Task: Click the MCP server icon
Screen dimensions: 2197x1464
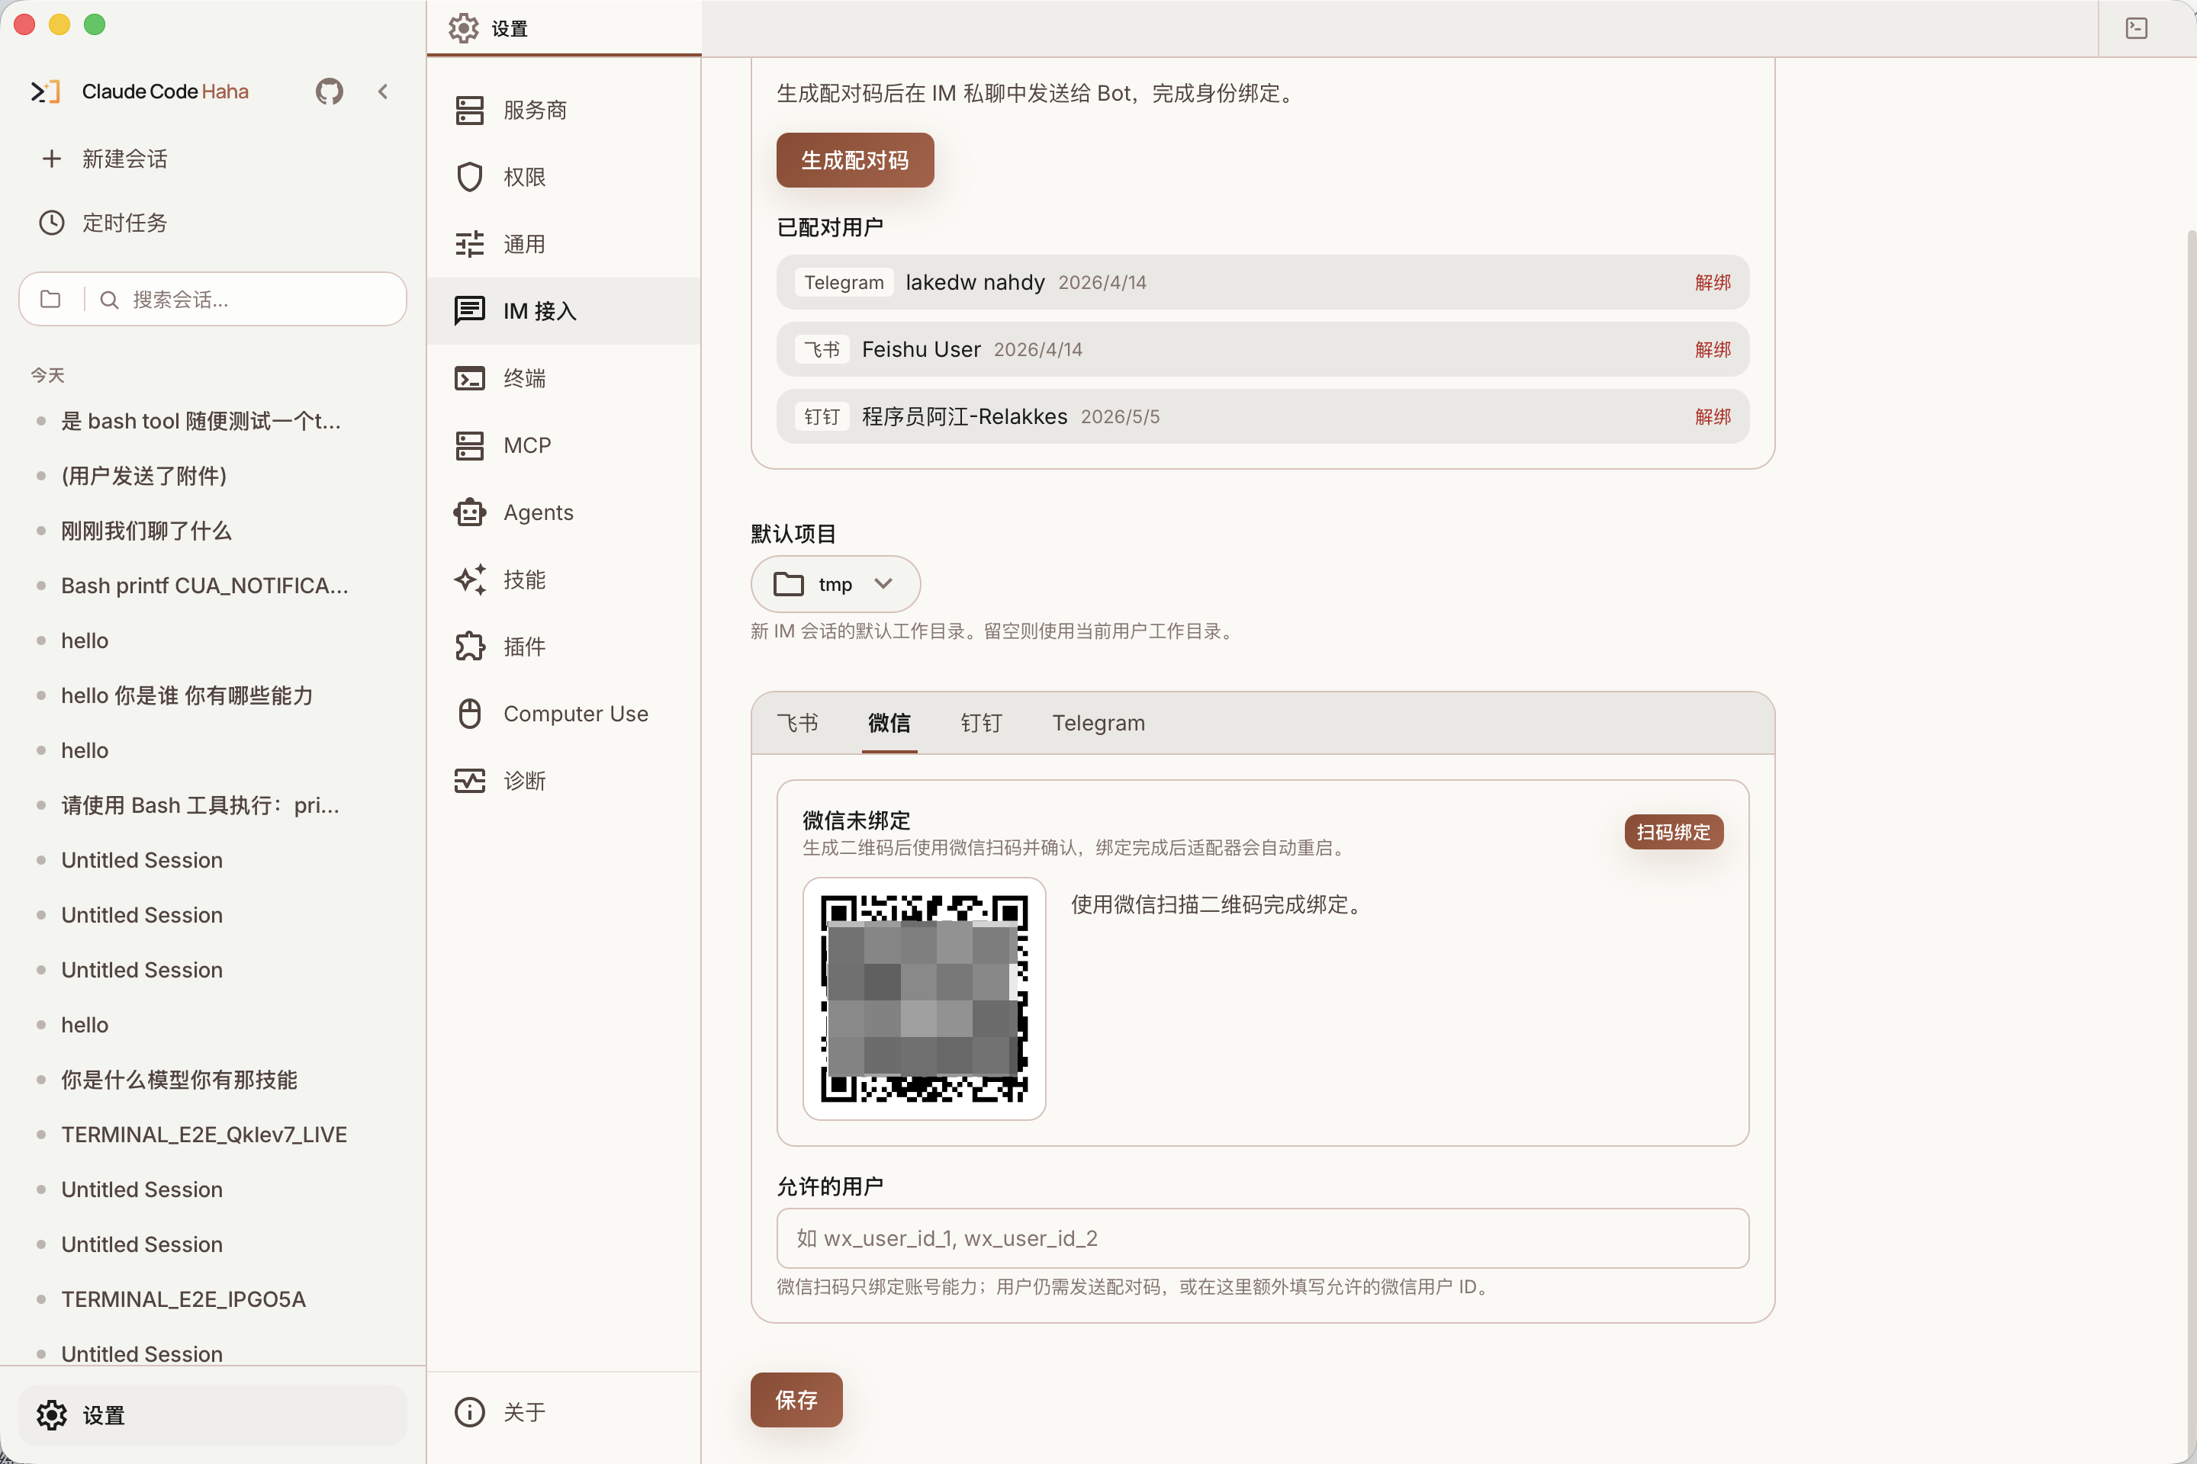Action: (x=469, y=445)
